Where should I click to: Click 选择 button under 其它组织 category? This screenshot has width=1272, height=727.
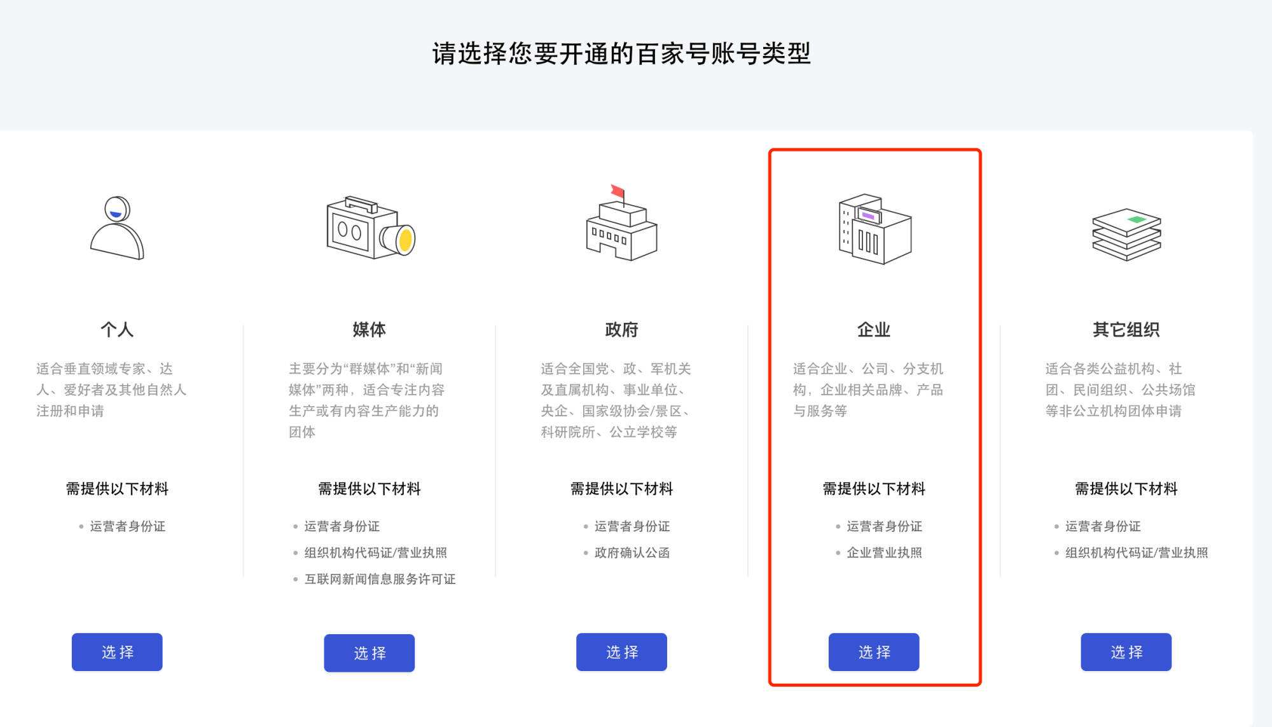pos(1128,653)
